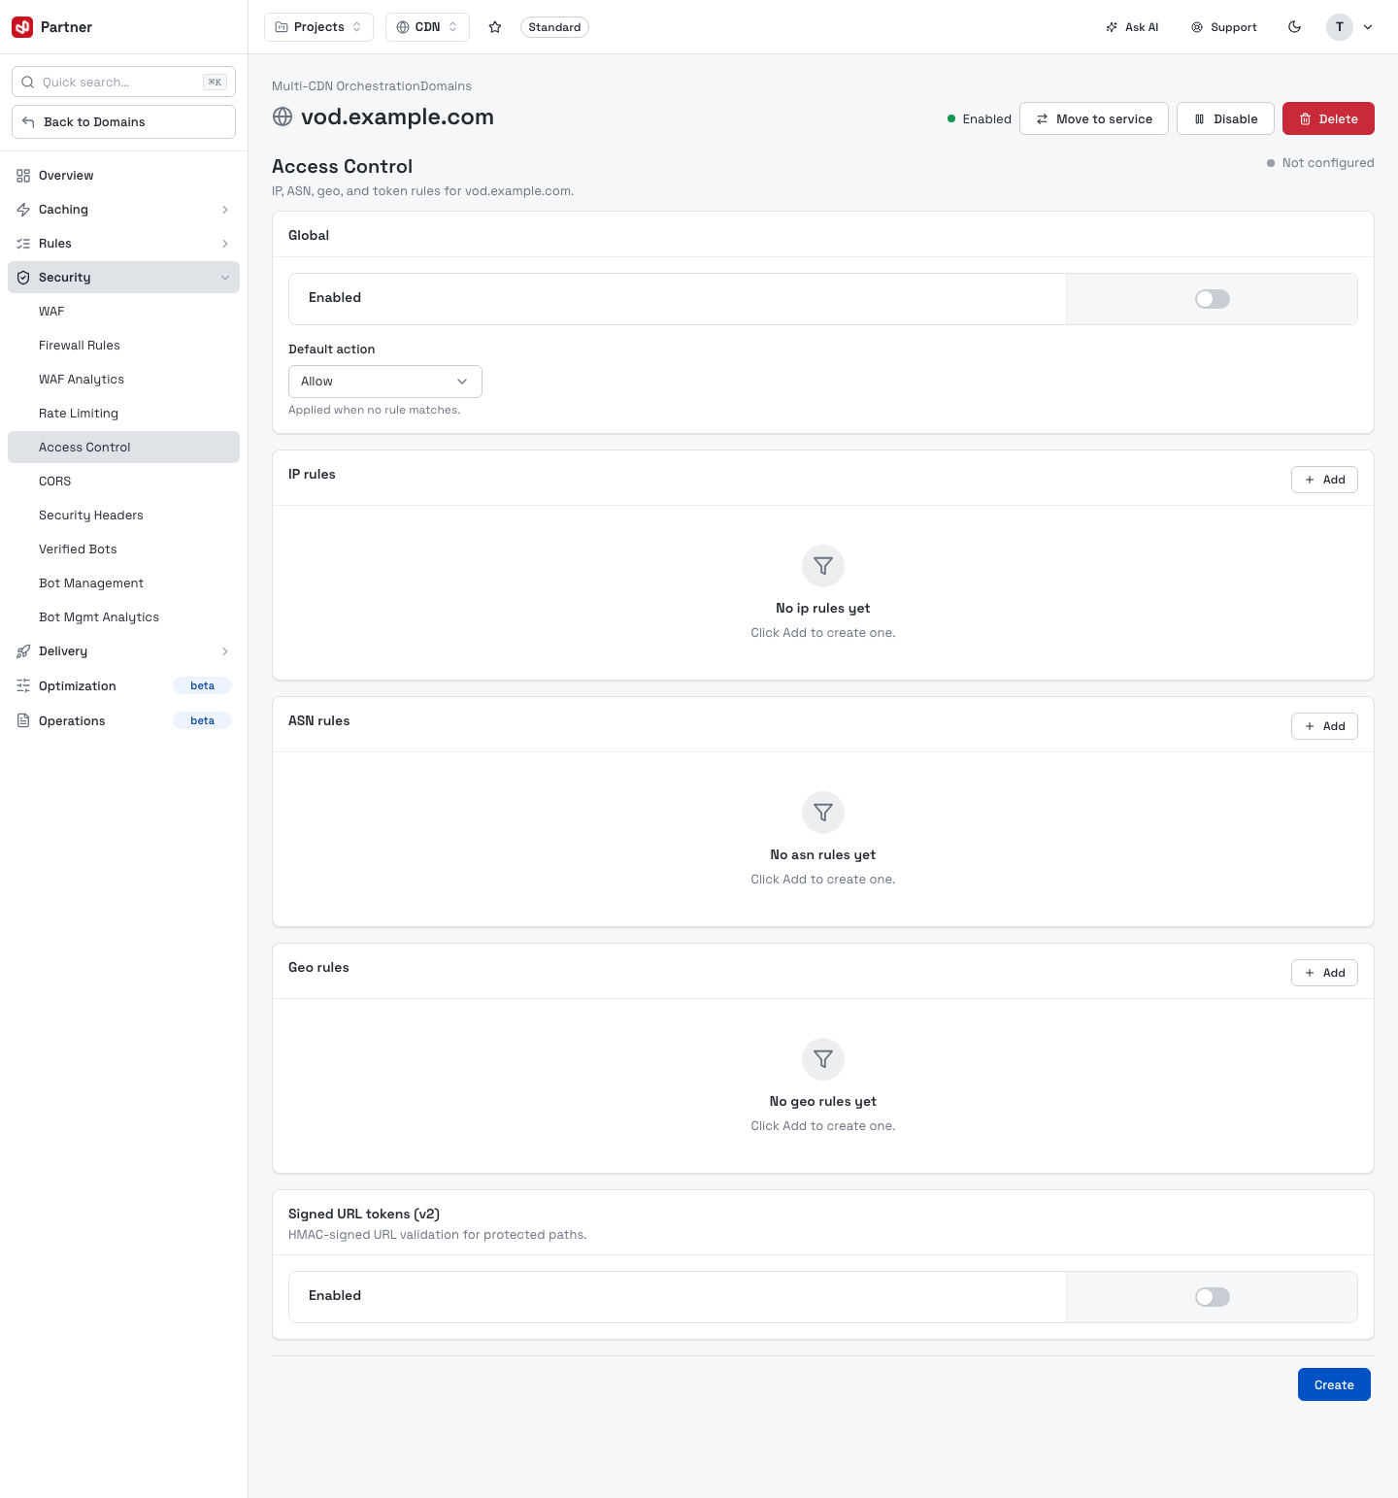This screenshot has height=1498, width=1398.
Task: Click the Partner logo icon
Action: point(22,27)
